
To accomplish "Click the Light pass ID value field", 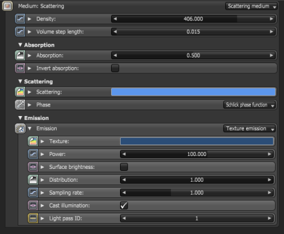I will (x=197, y=219).
